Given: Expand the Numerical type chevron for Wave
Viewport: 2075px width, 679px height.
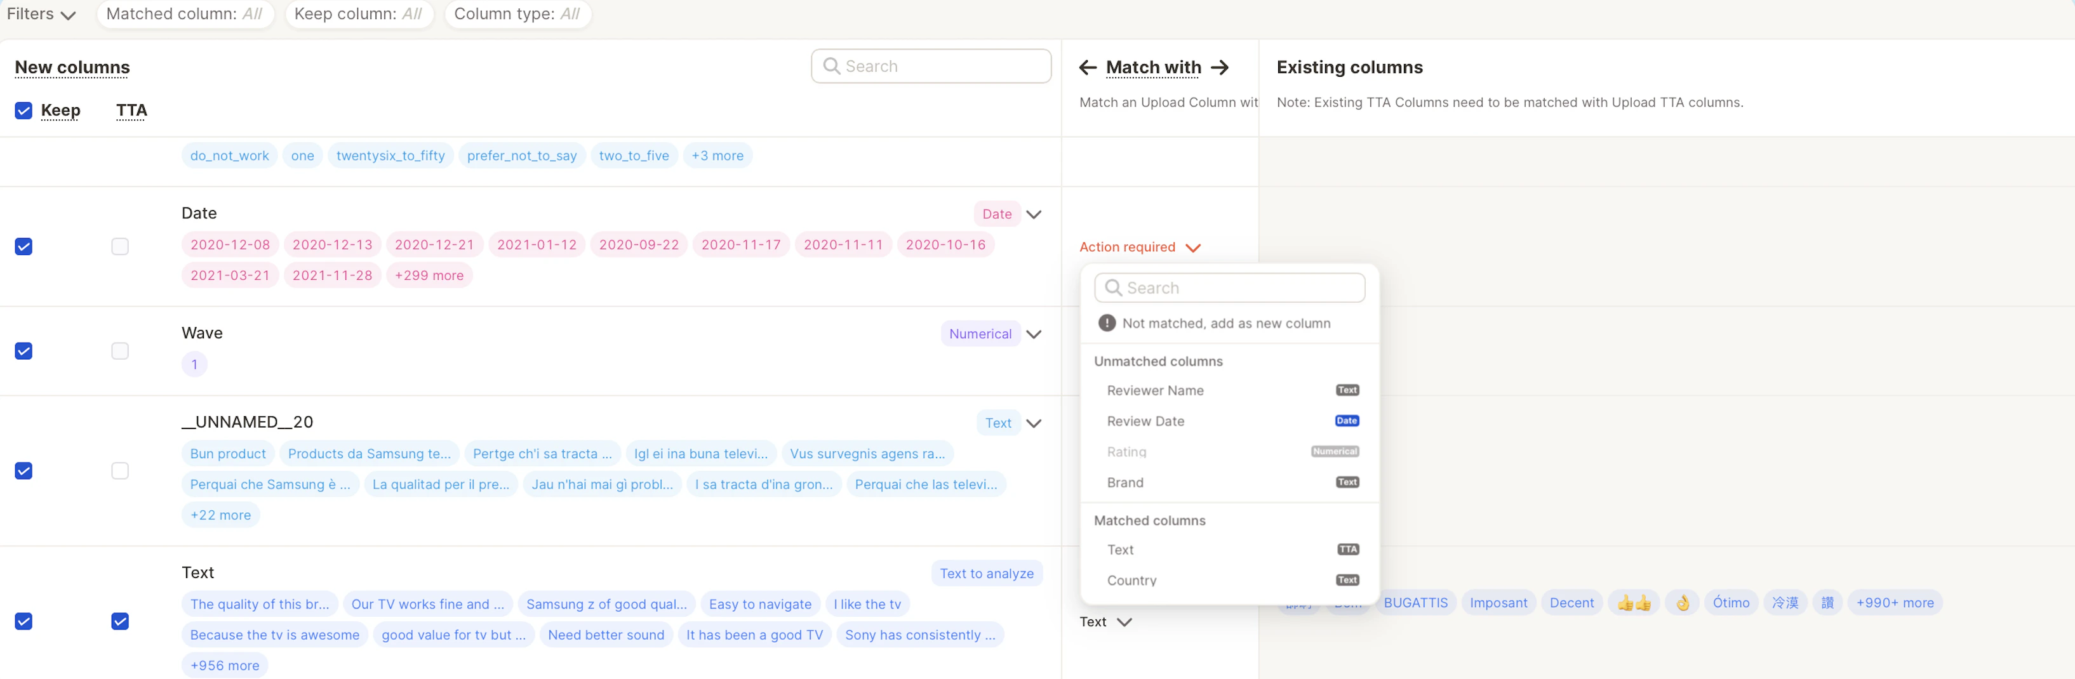Looking at the screenshot, I should pos(1034,334).
